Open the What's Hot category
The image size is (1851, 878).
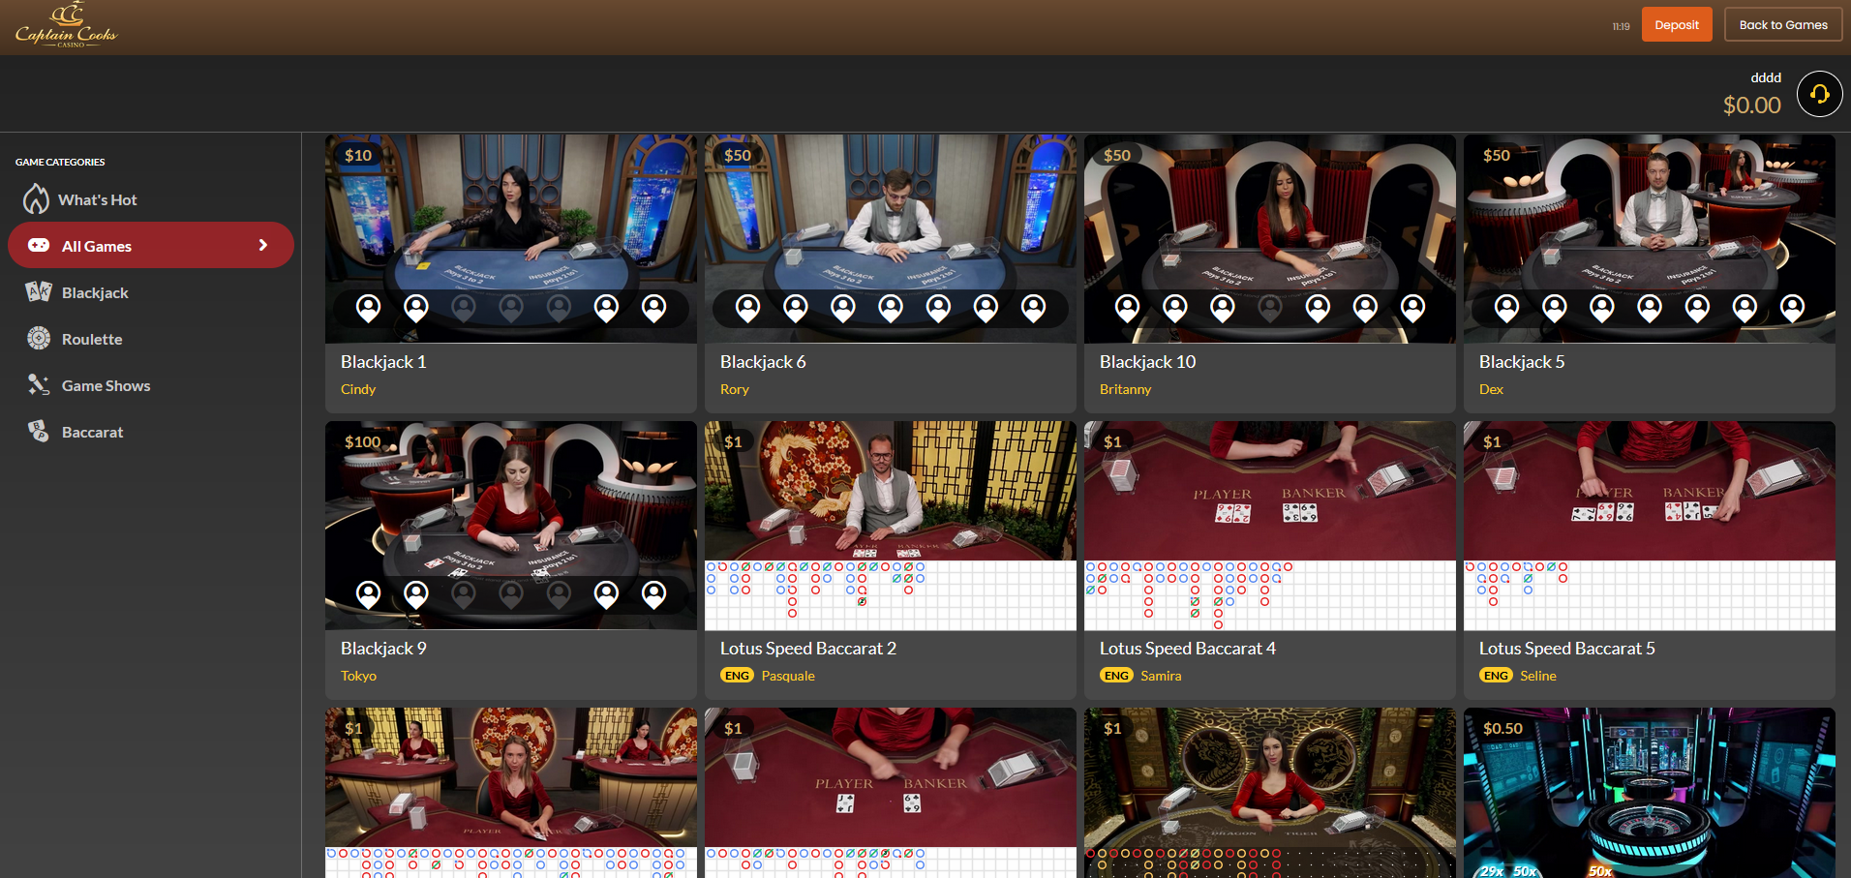coord(151,199)
